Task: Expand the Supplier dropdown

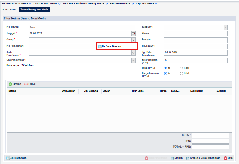Action: [x=226, y=28]
